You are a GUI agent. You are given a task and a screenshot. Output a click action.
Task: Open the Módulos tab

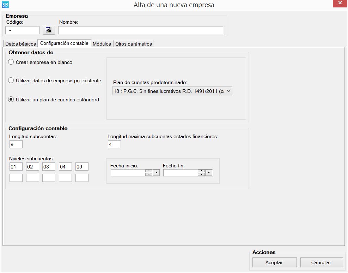102,44
